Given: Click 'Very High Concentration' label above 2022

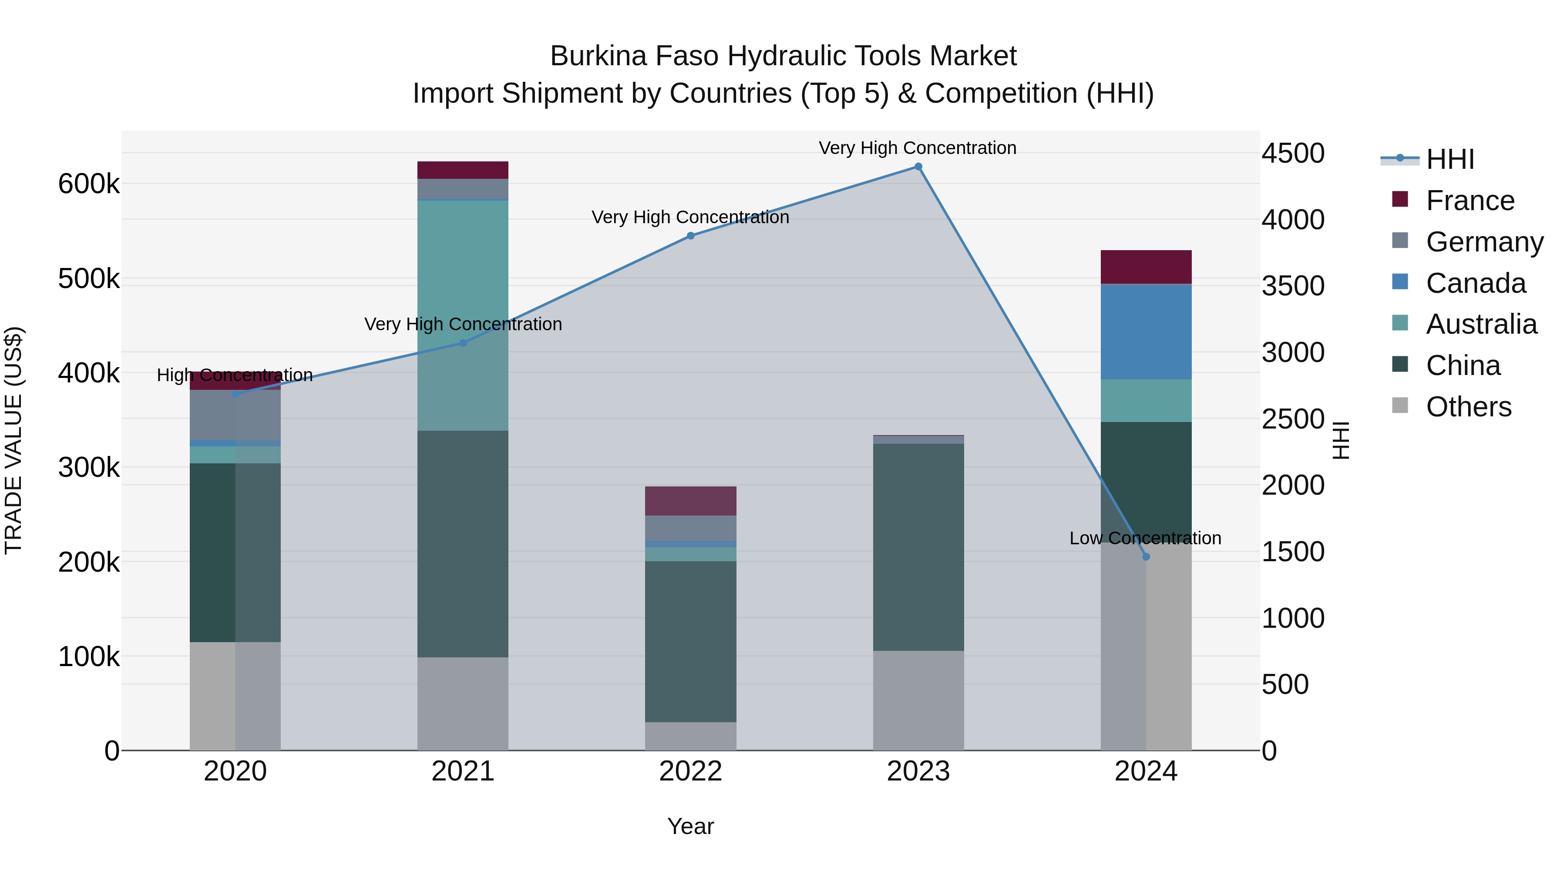Looking at the screenshot, I should (690, 217).
